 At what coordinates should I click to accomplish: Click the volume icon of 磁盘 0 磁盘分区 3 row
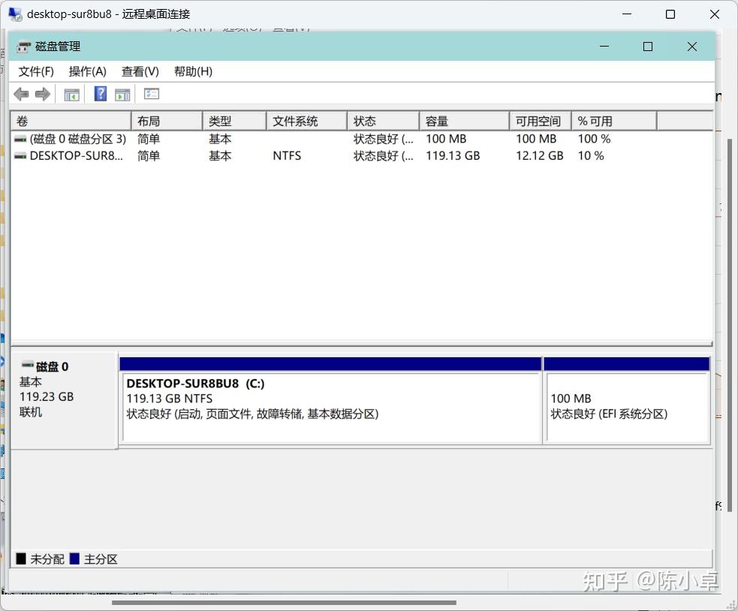[20, 138]
